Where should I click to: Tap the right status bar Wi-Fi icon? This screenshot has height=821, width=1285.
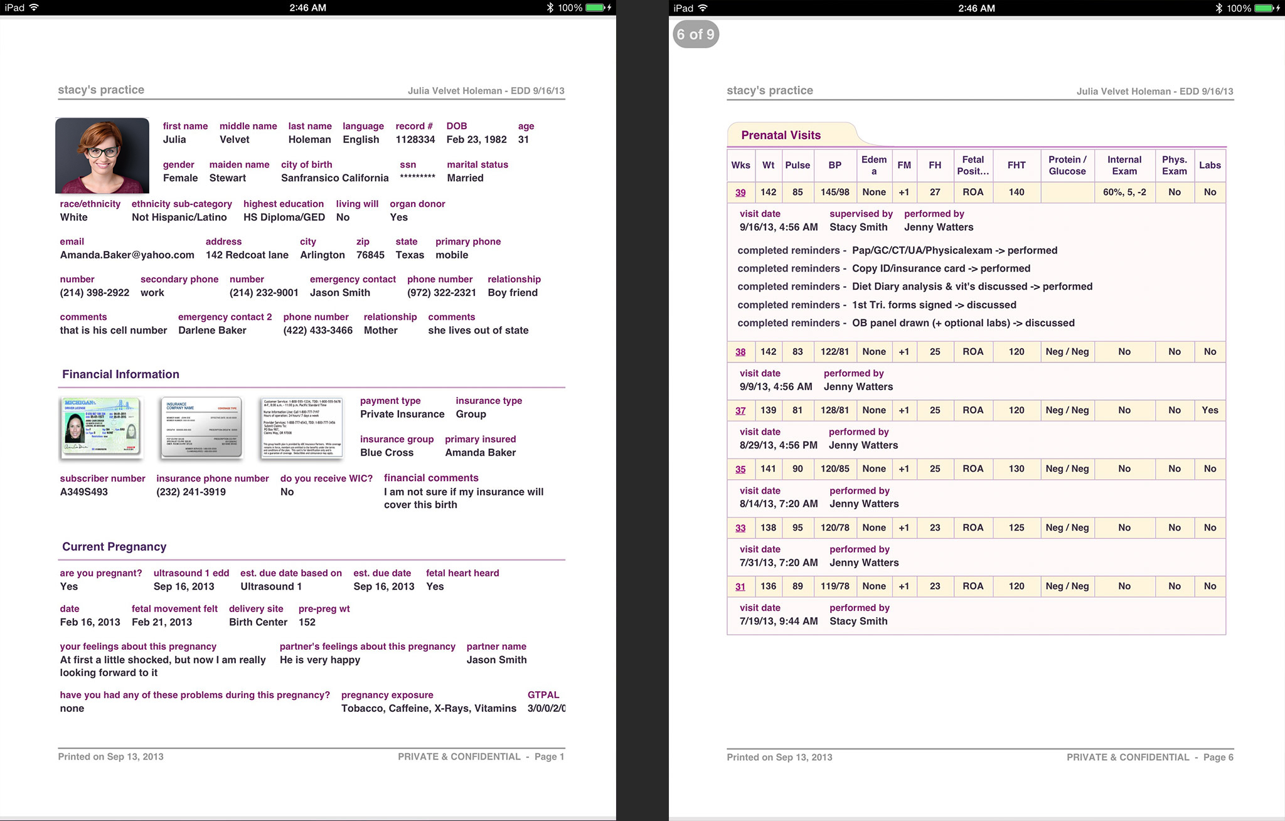coord(703,8)
